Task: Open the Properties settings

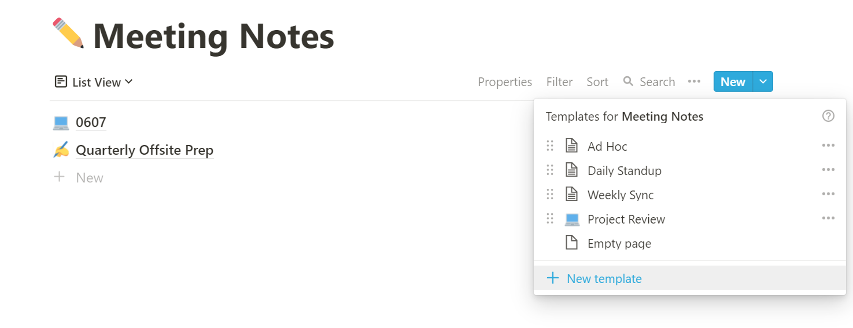Action: click(505, 82)
